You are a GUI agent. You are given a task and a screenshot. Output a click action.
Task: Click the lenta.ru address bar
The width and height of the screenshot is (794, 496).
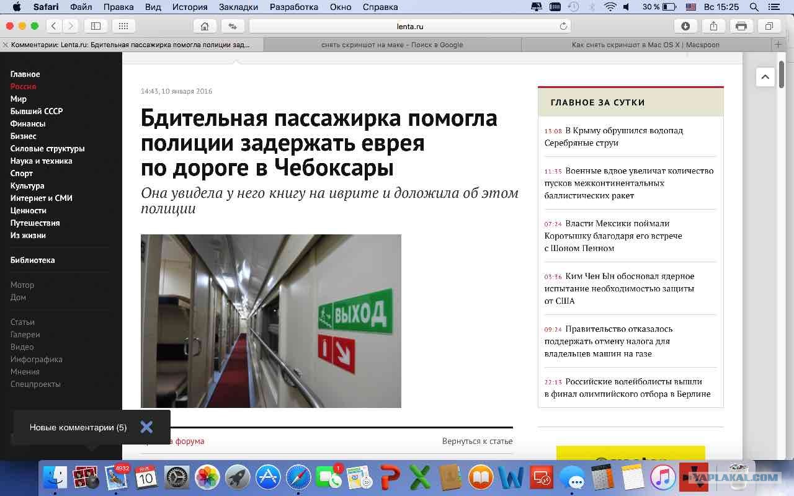(409, 26)
